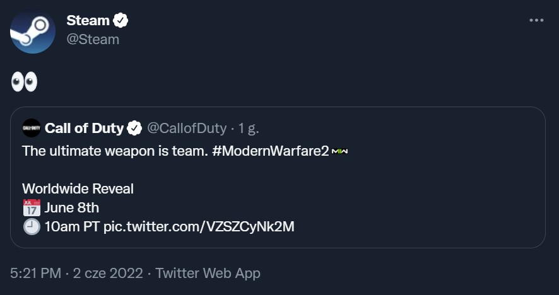Open the Steam display name link

coord(88,21)
